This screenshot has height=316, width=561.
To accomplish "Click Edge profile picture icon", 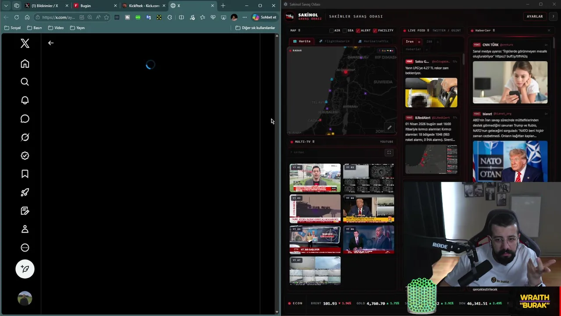I will 234,17.
